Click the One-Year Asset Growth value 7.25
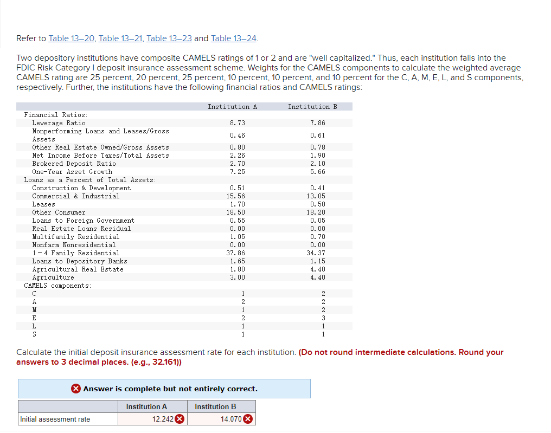The height and width of the screenshot is (433, 551). pos(238,172)
